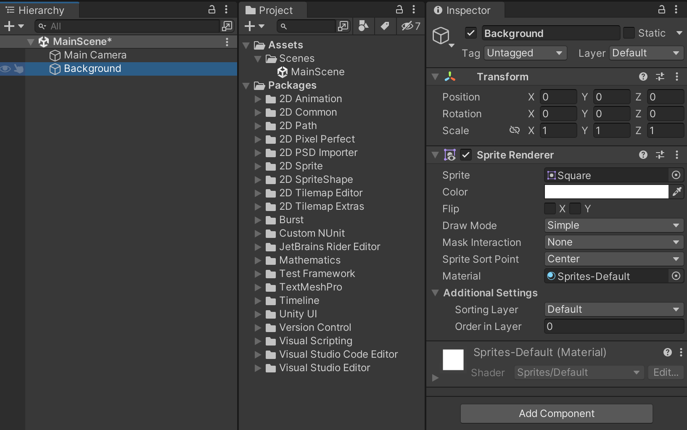The height and width of the screenshot is (430, 687).
Task: Toggle Background visibility eye icon
Action: 5,69
